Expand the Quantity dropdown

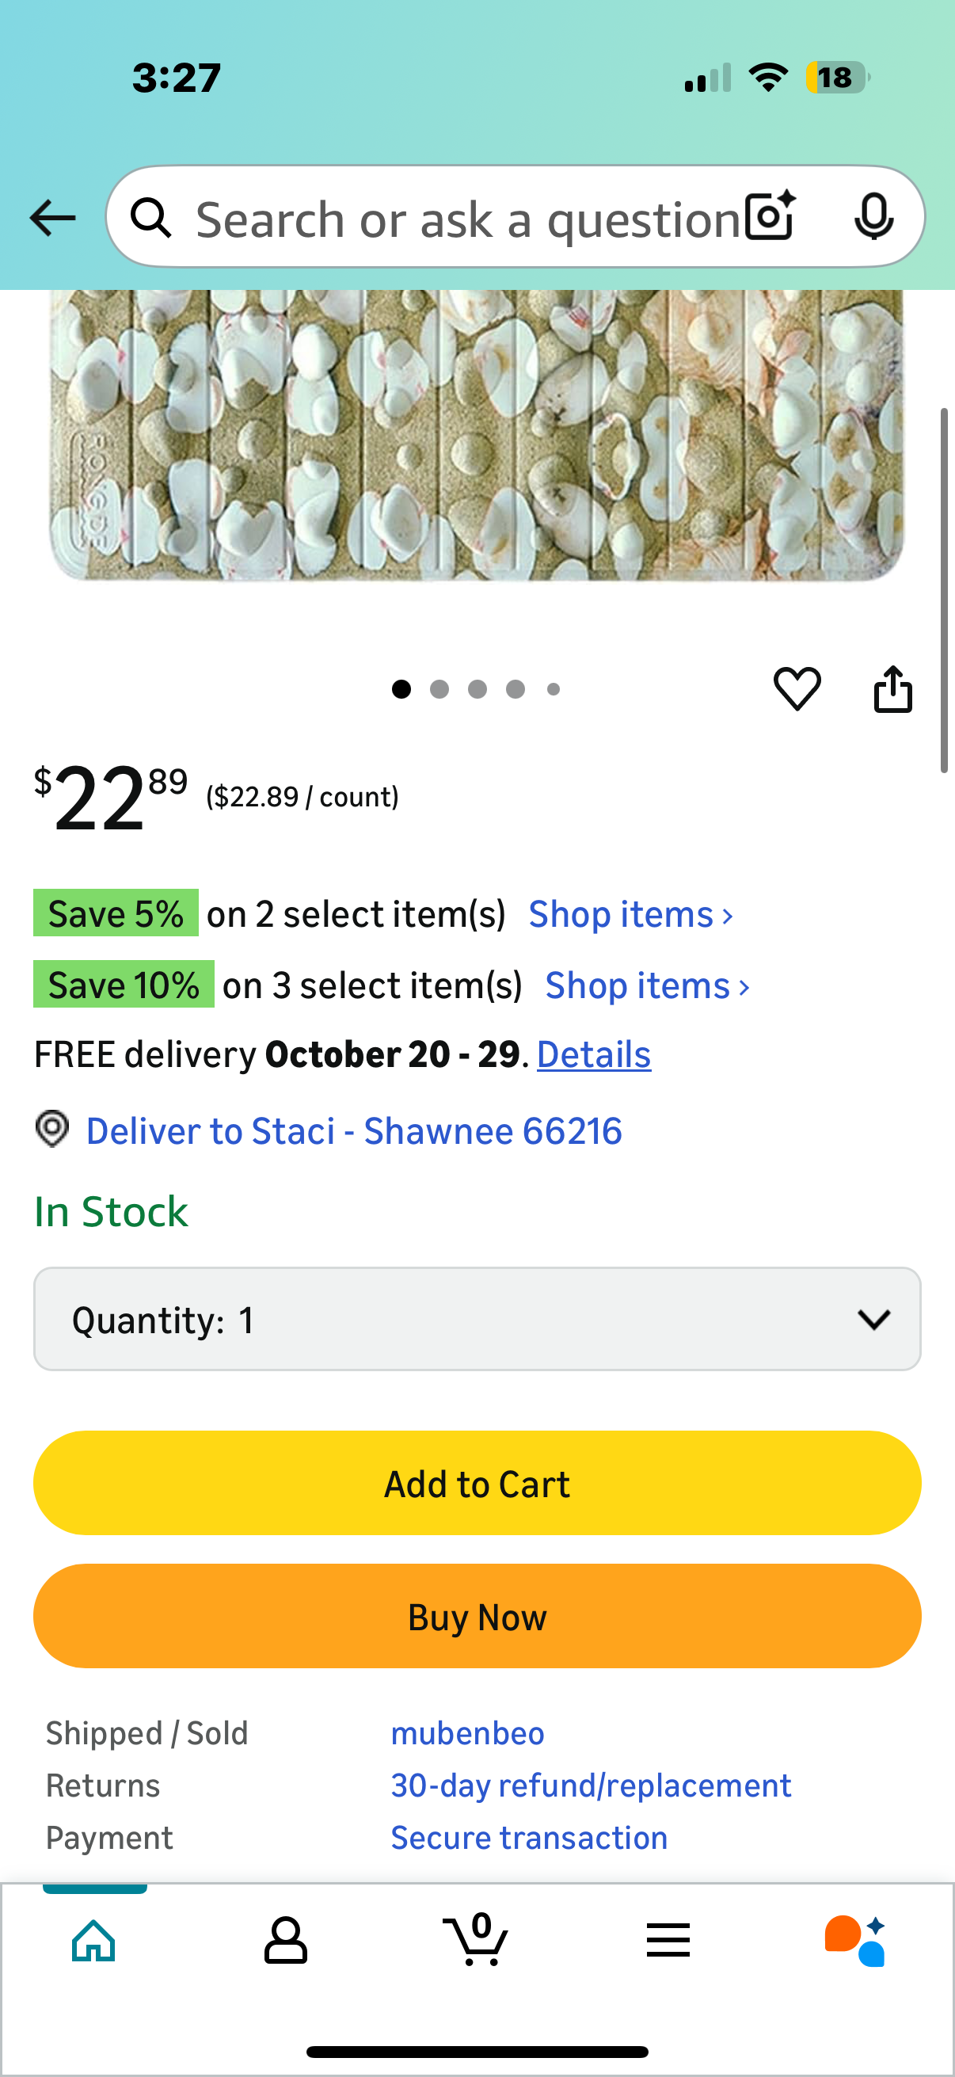pyautogui.click(x=477, y=1319)
